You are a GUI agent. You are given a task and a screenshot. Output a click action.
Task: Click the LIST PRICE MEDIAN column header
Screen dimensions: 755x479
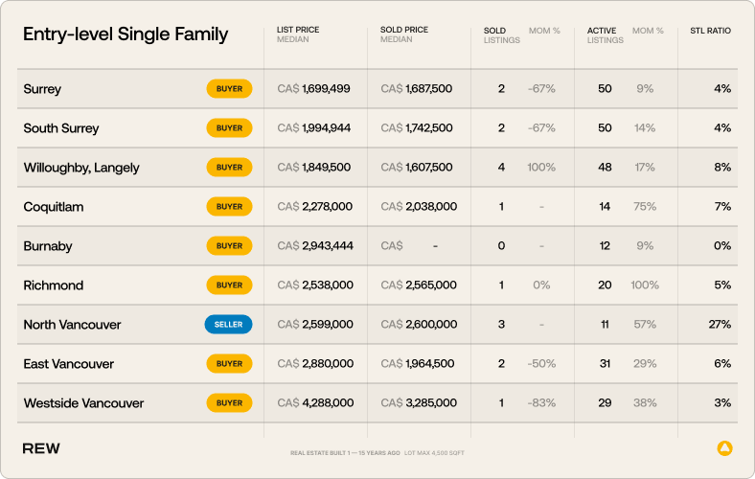pos(298,34)
